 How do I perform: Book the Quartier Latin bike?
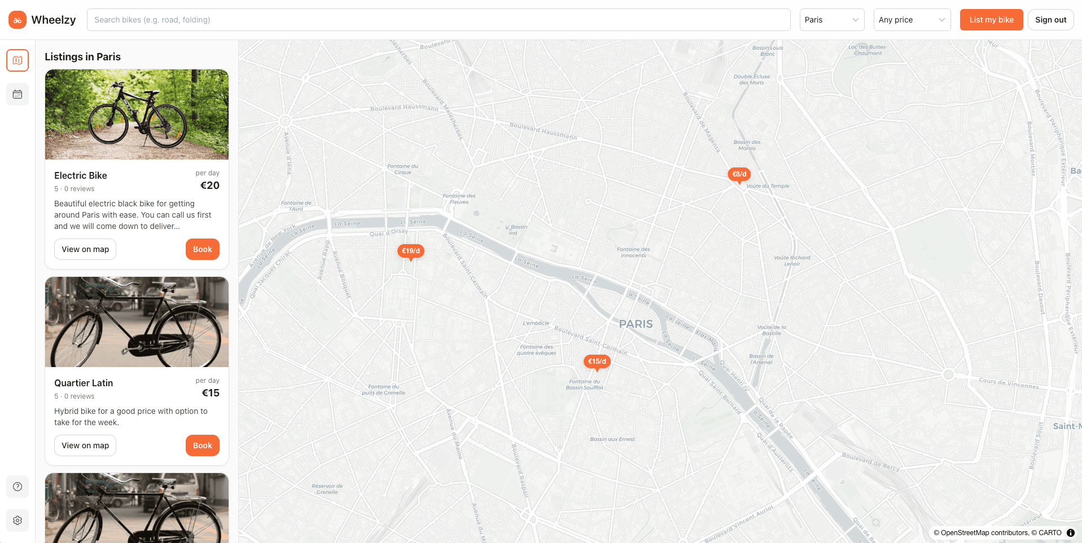(x=202, y=445)
